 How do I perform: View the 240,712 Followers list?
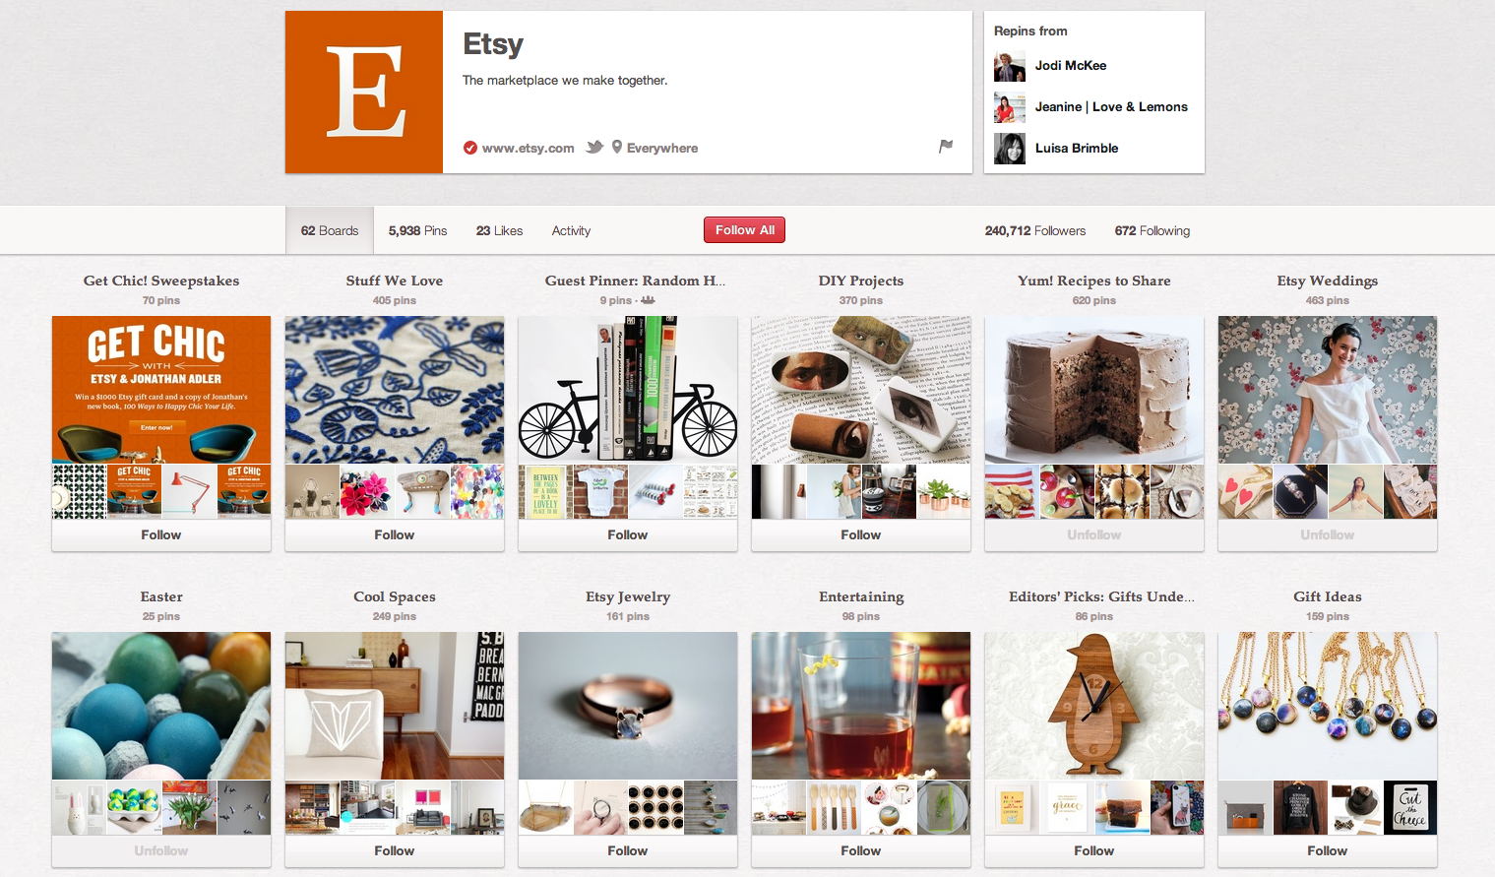pos(1035,230)
